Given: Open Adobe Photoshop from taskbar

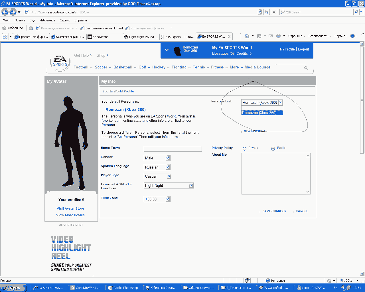Looking at the screenshot, I should tap(123, 288).
